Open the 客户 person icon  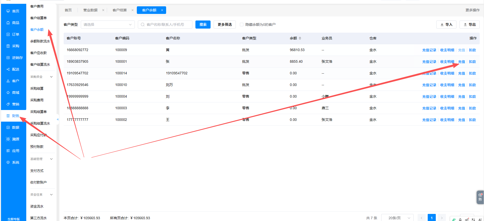pyautogui.click(x=8, y=81)
